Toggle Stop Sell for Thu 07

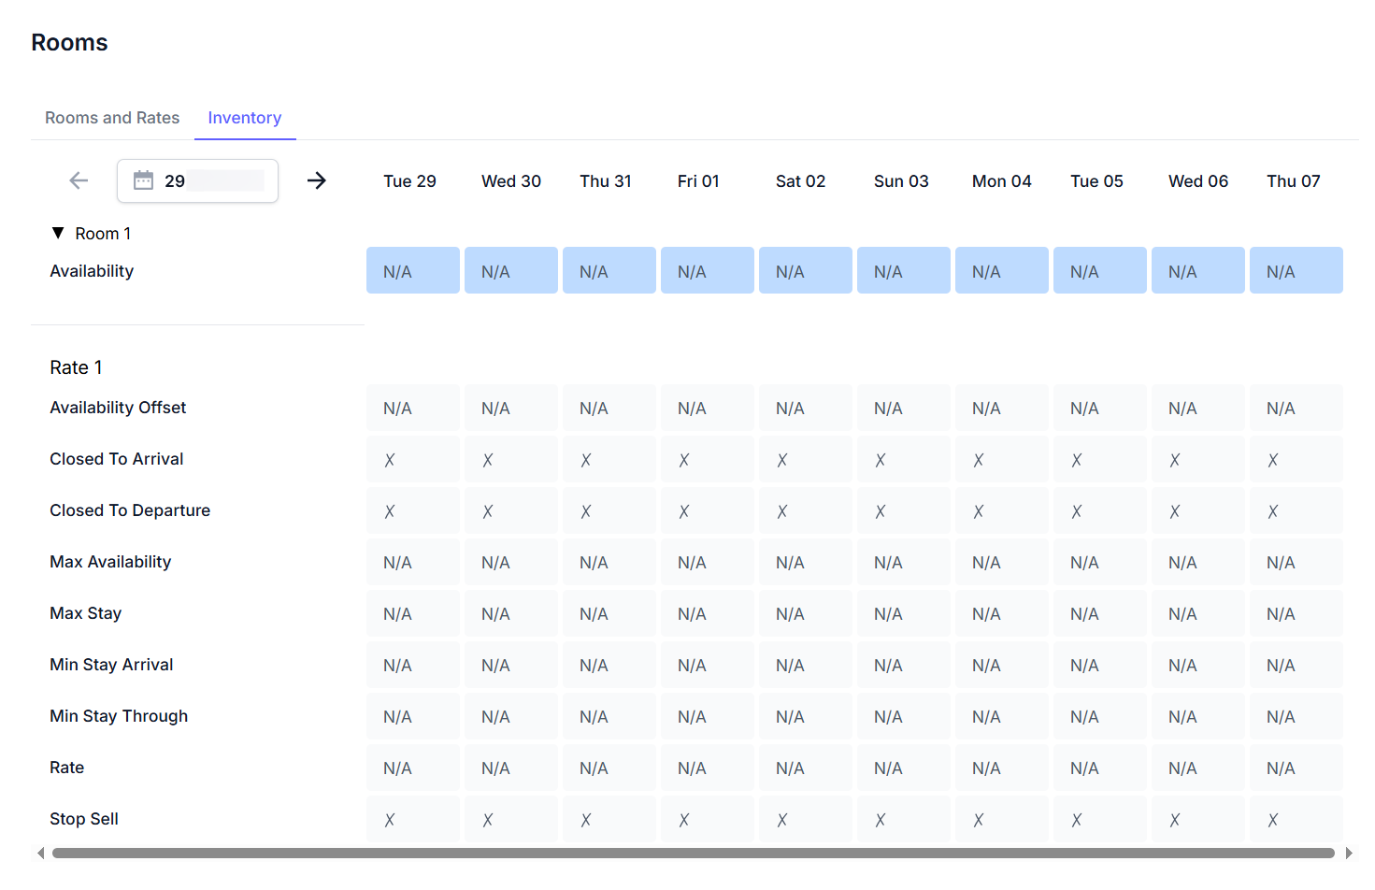coord(1273,820)
